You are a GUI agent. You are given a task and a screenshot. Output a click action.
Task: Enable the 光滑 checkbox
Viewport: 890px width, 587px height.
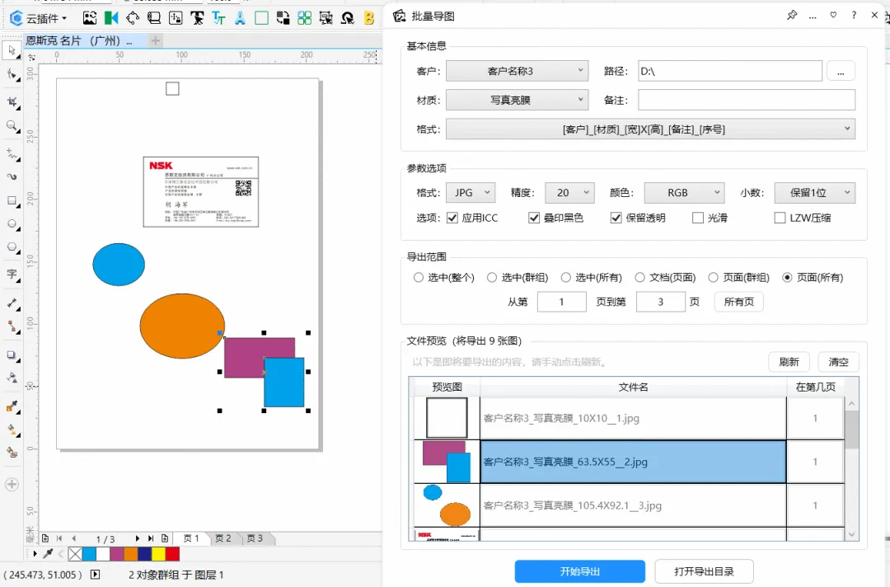(x=698, y=218)
